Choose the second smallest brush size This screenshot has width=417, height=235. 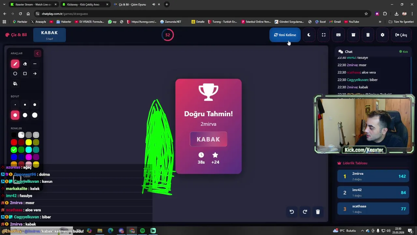25,105
